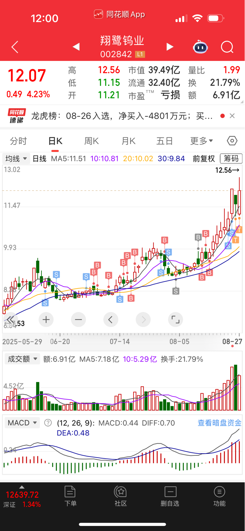Open 查看暗盘资金 link
245x531 pixels.
pos(220,423)
